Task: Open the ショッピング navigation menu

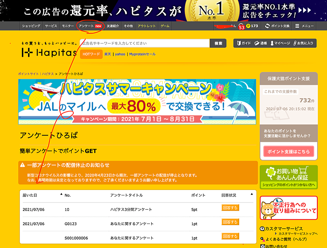Action: click(31, 26)
